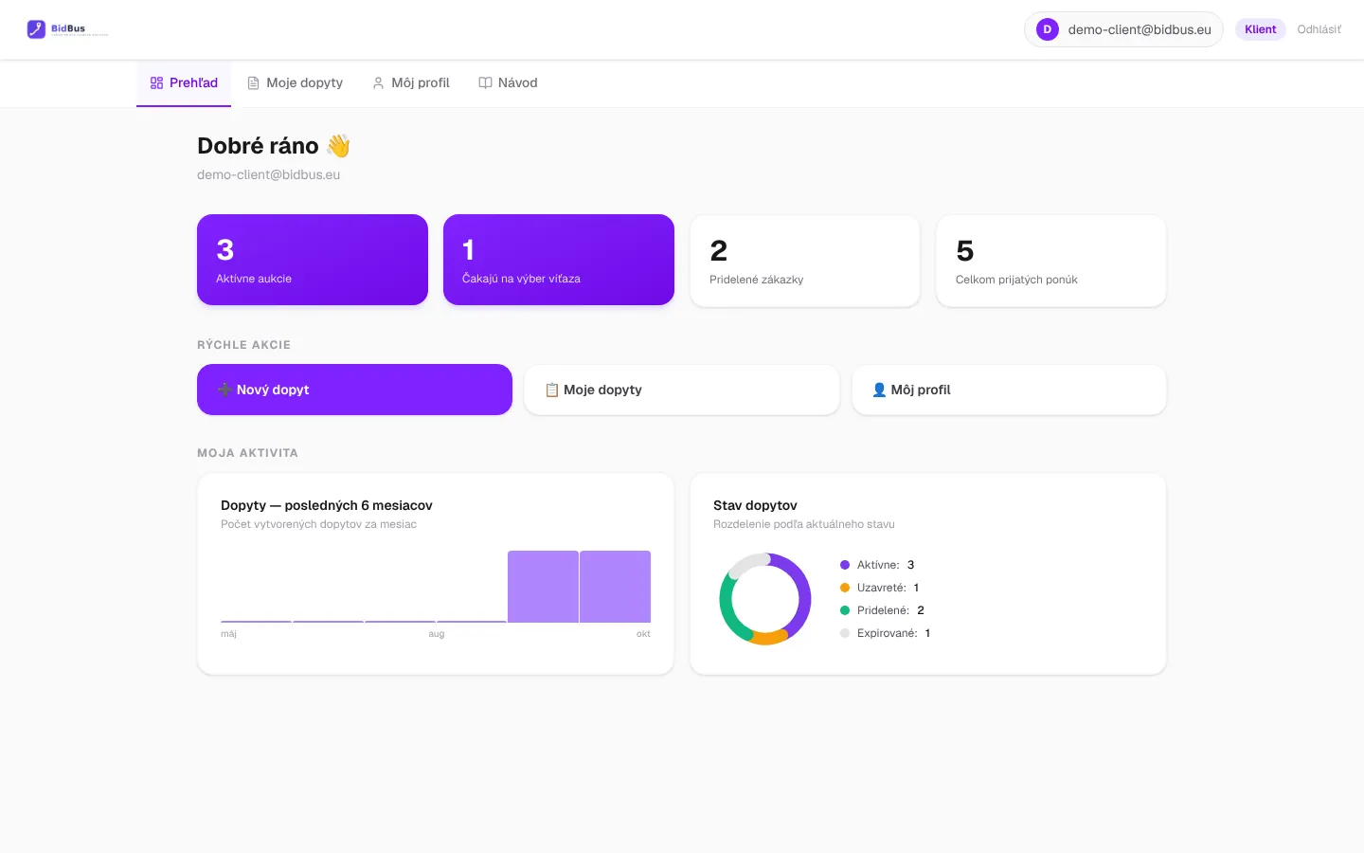The image size is (1364, 853).
Task: Click the clipboard icon in quick actions
Action: point(551,390)
